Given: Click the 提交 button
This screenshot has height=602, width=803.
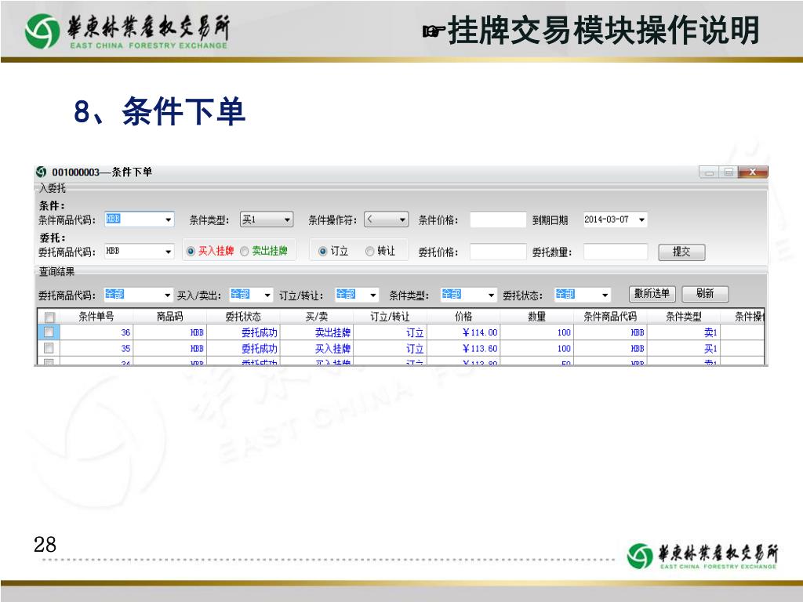Looking at the screenshot, I should (x=681, y=252).
